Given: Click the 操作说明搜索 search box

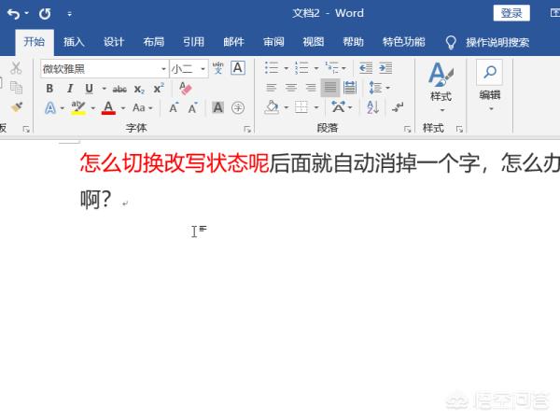Looking at the screenshot, I should 497,42.
